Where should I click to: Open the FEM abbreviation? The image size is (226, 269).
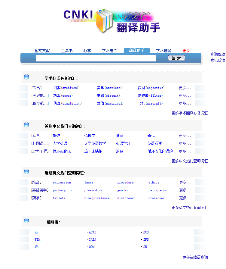point(38,239)
